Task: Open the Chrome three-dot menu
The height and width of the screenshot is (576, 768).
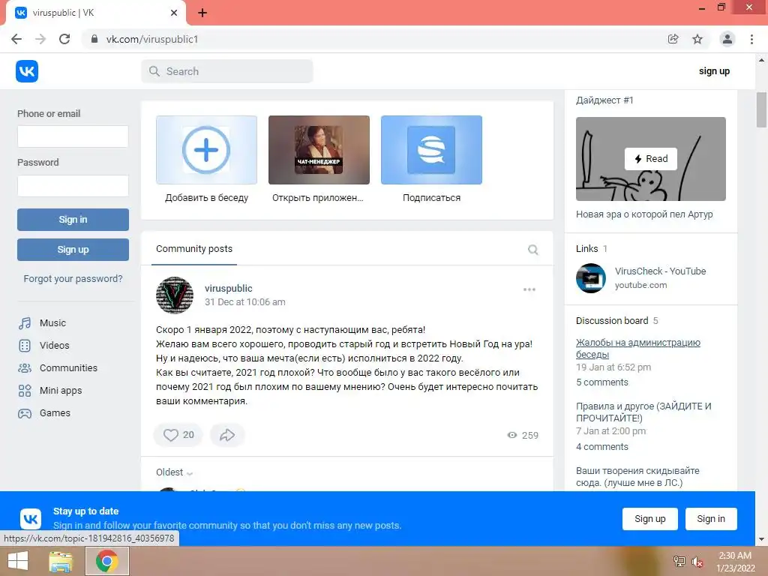Action: 751,39
